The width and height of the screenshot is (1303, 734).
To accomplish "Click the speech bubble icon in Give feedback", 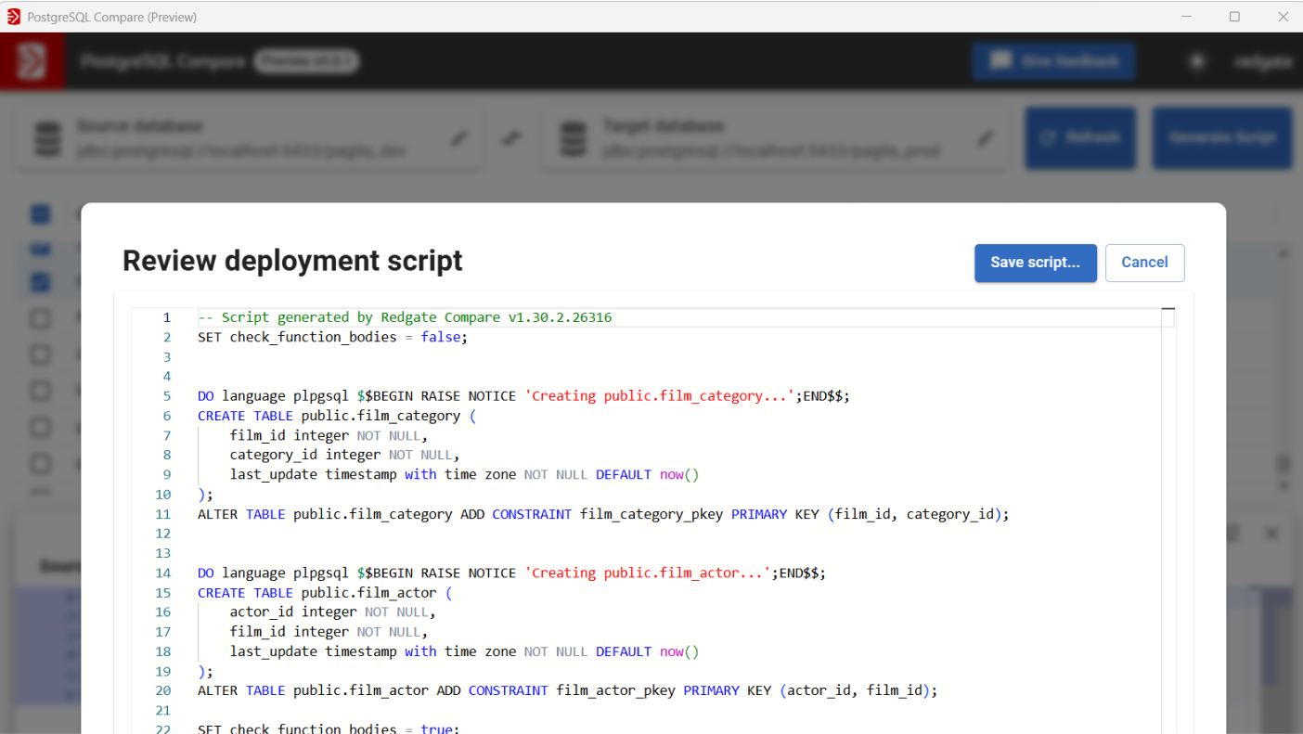I will coord(1000,61).
